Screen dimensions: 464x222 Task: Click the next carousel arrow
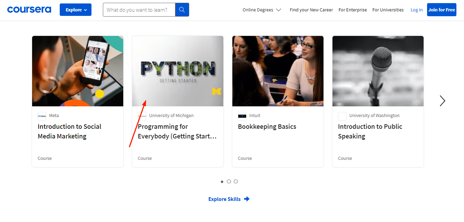coord(443,100)
